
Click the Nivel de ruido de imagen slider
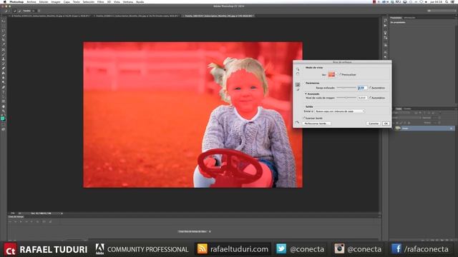pyautogui.click(x=346, y=98)
